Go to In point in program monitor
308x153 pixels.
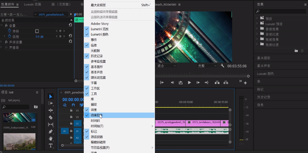click(x=162, y=83)
